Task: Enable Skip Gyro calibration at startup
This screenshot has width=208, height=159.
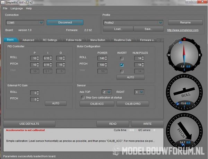Action: click(x=83, y=98)
